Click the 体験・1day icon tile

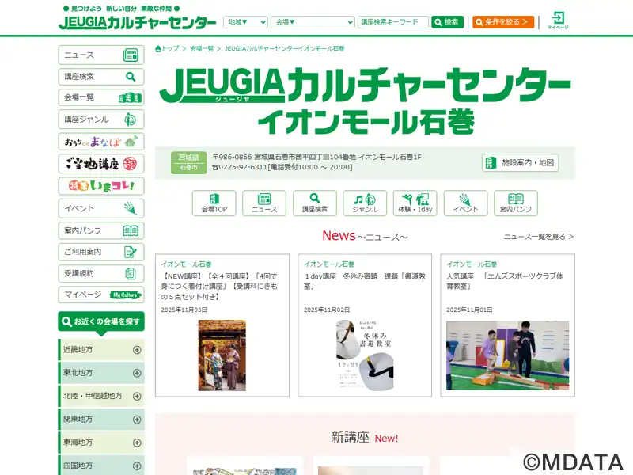[x=415, y=203]
